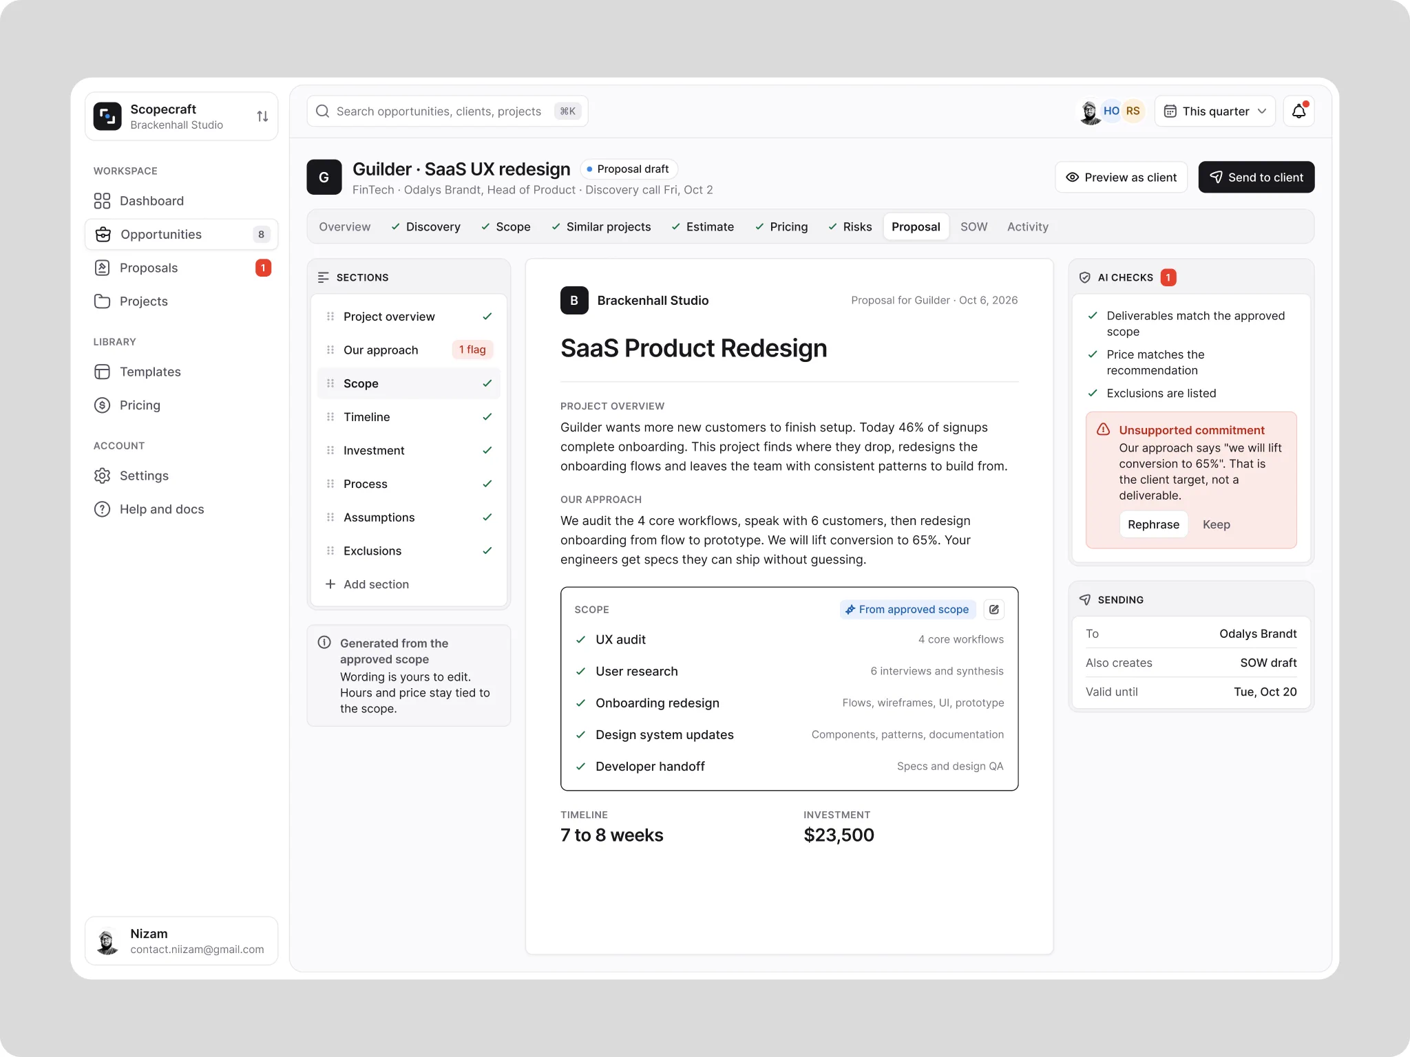Viewport: 1410px width, 1057px height.
Task: Click the Exclusions section checkmark
Action: point(487,551)
